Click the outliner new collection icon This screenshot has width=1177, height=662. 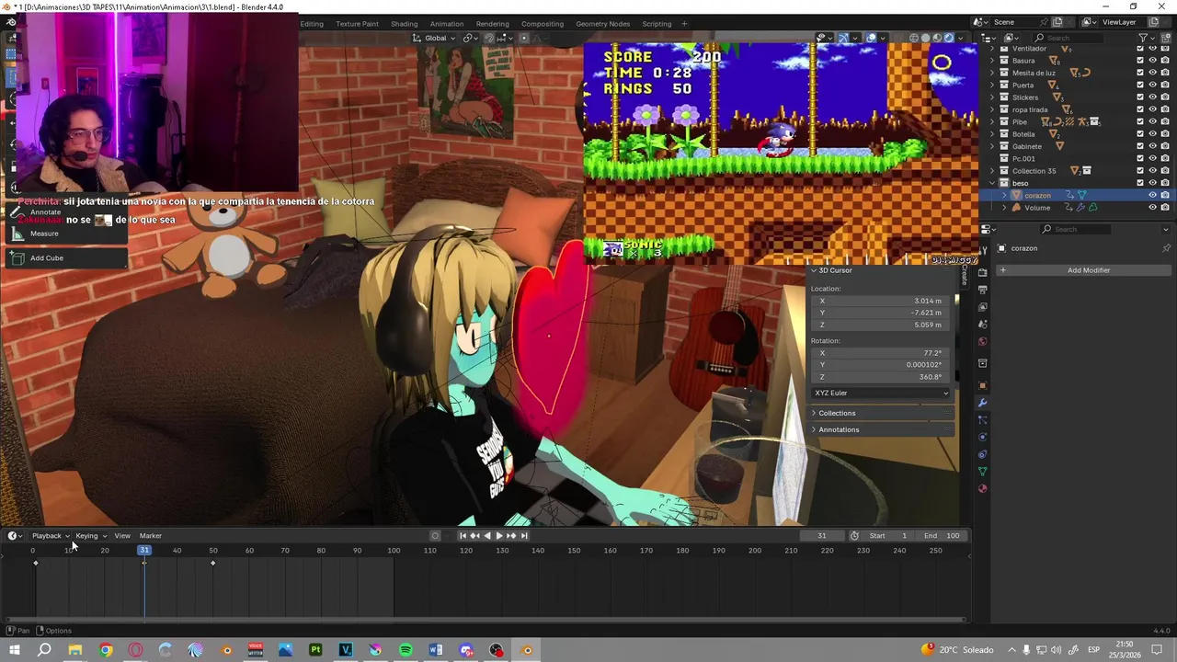[x=1168, y=38]
